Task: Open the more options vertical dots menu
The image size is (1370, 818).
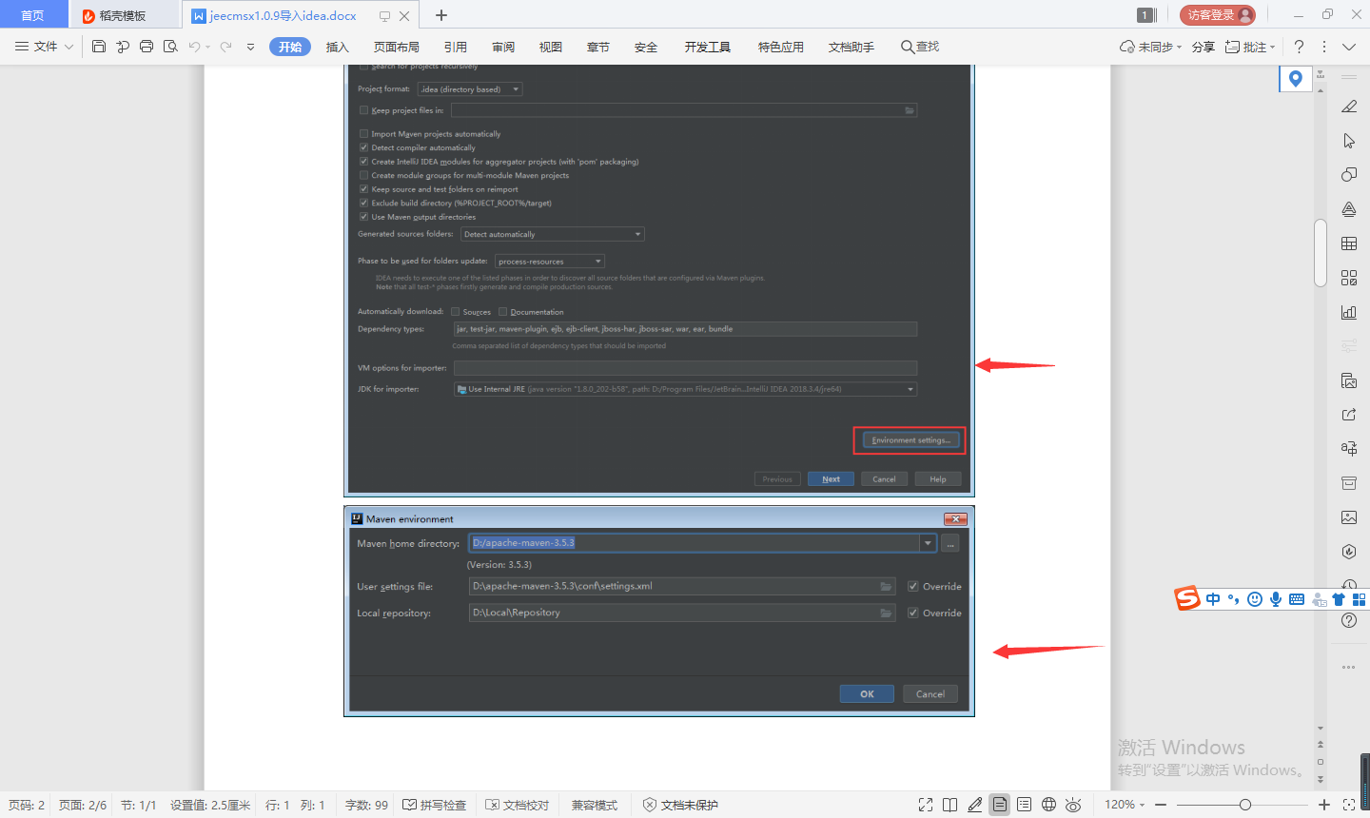Action: tap(1324, 47)
